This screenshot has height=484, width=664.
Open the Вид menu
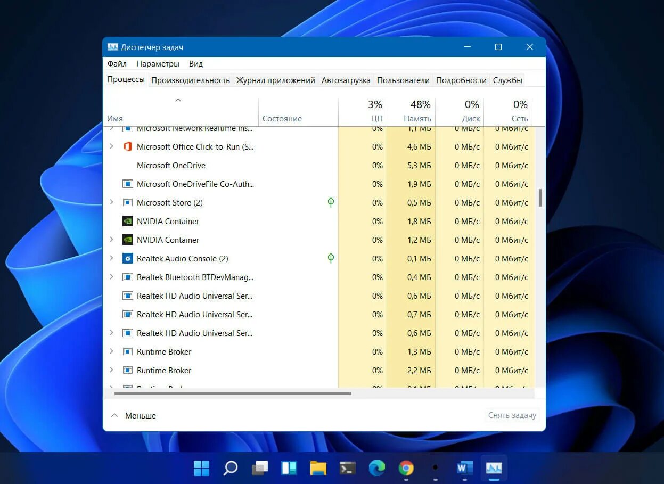click(x=196, y=64)
